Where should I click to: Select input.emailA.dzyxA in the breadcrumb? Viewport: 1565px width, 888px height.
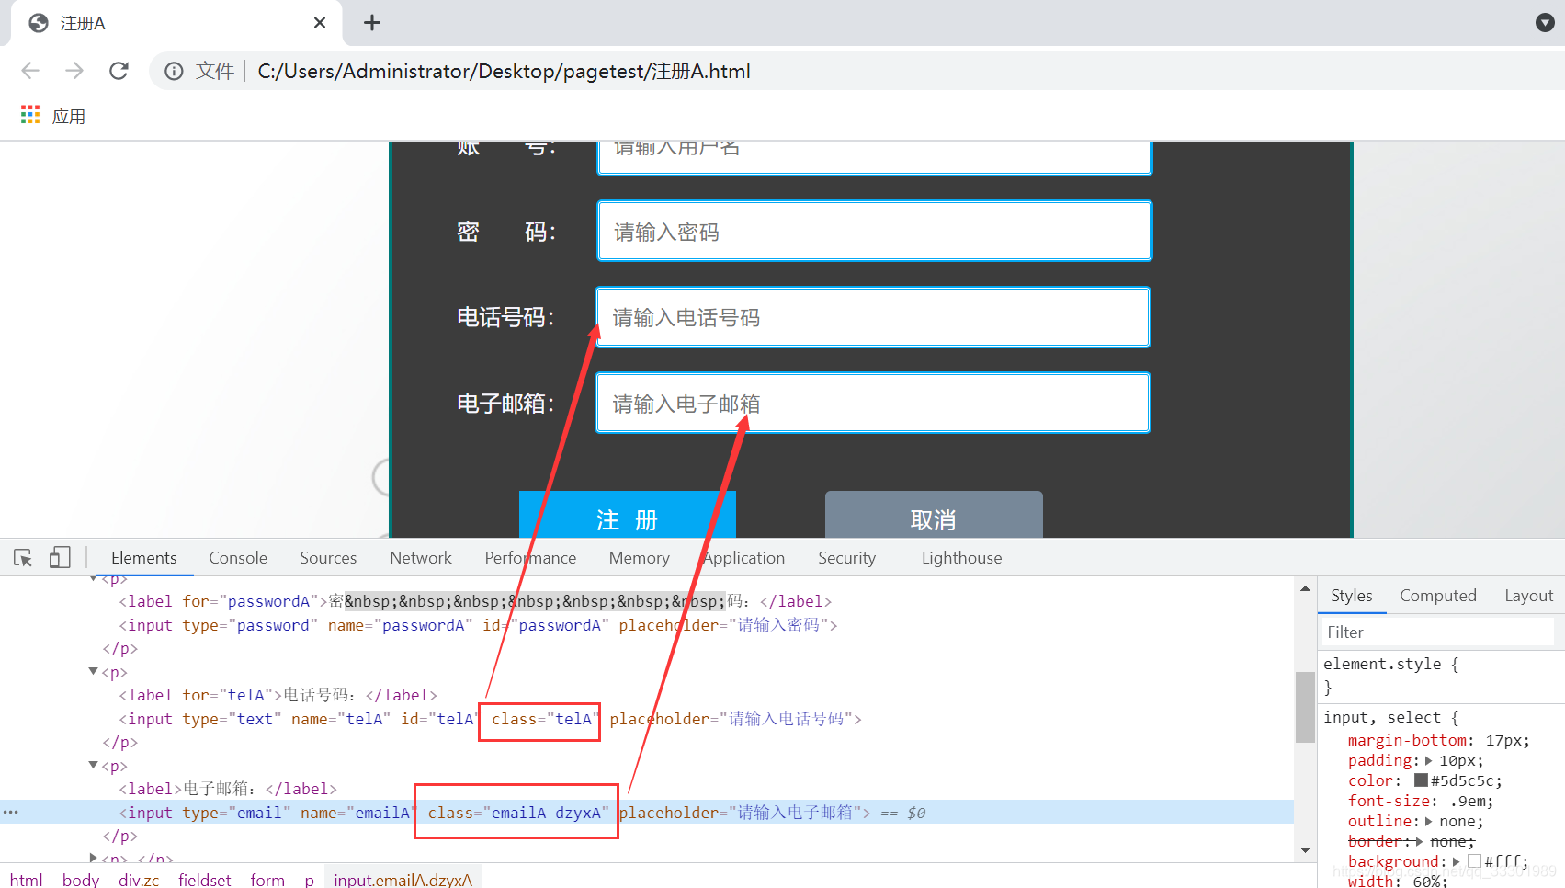click(403, 880)
